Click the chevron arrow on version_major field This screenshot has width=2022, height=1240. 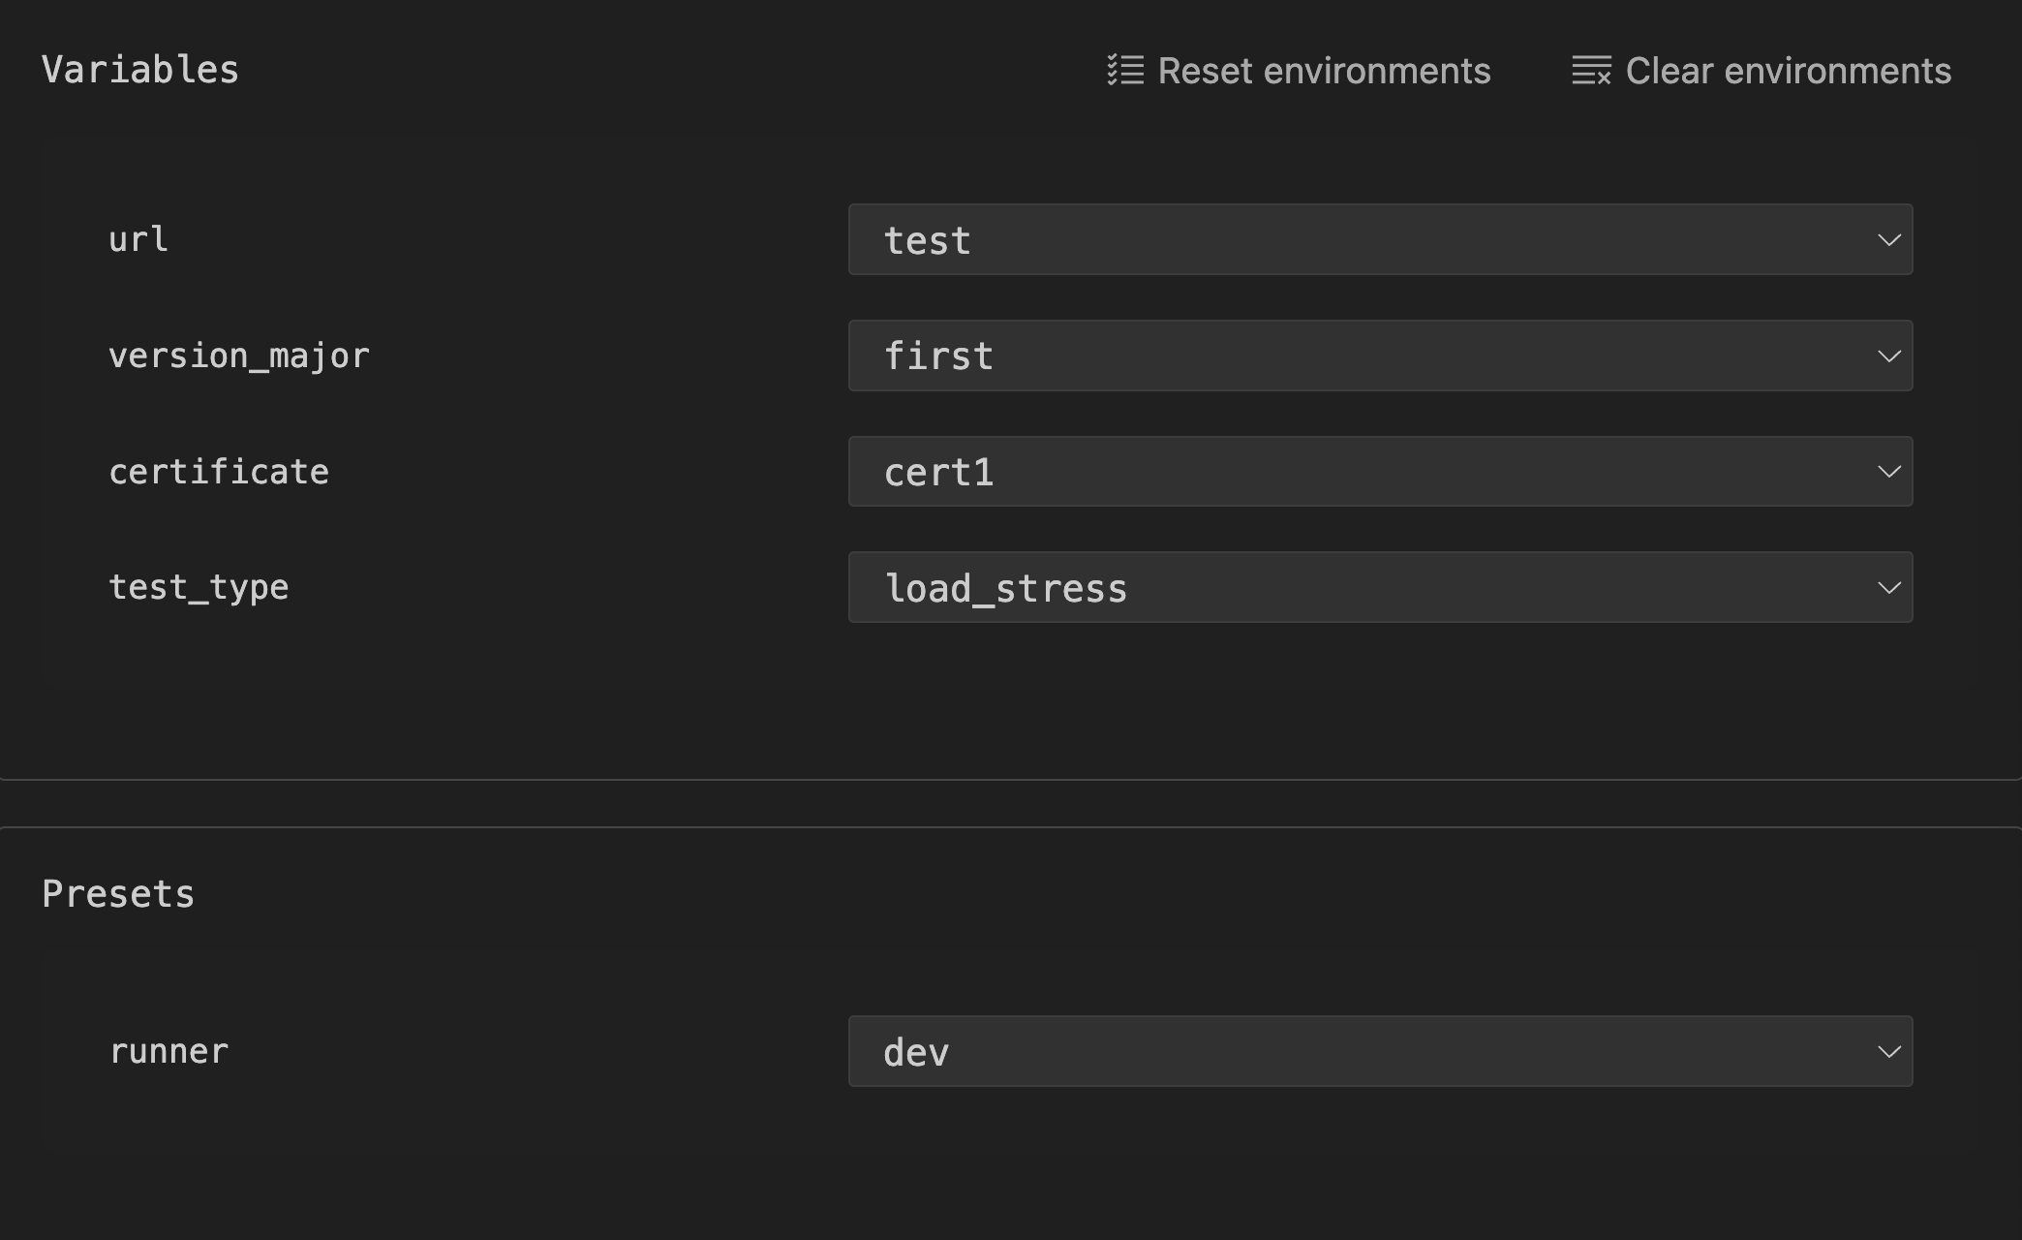pyautogui.click(x=1888, y=356)
